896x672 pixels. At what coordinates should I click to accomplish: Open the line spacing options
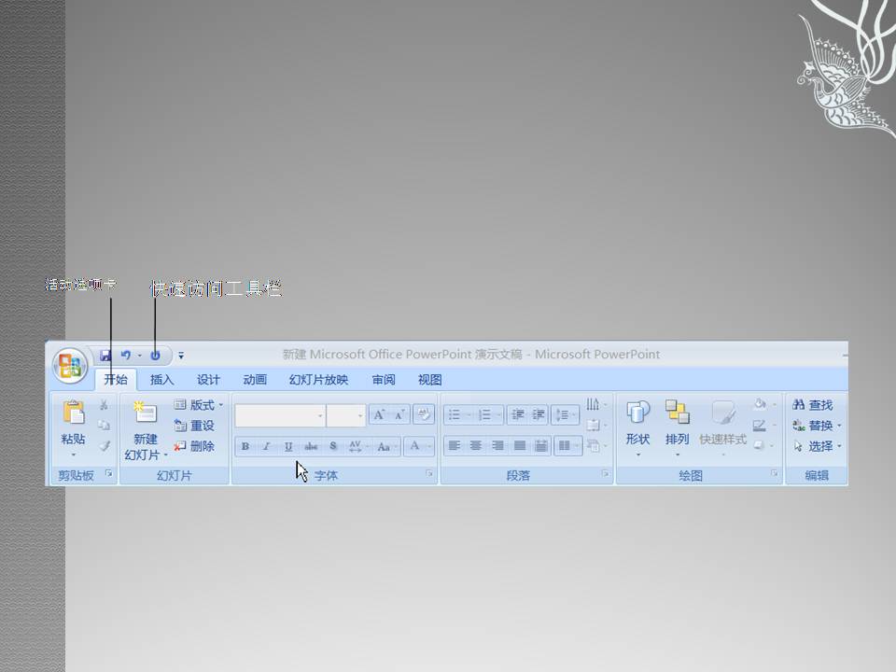[x=565, y=414]
